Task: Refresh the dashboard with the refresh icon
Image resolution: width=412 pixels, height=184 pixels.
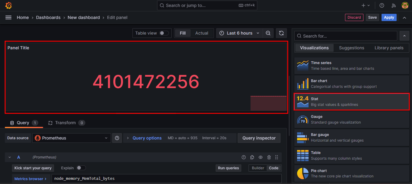Action: pos(281,33)
